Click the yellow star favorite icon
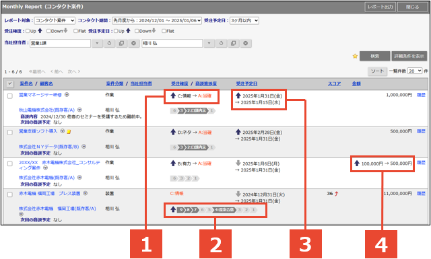The image size is (431, 259). click(x=355, y=56)
